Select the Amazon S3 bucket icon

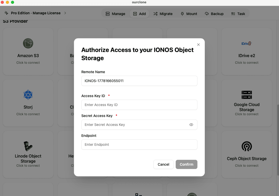coord(28,43)
